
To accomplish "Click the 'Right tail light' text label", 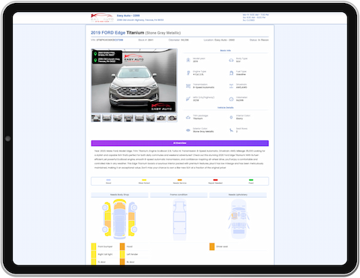I will [105, 254].
